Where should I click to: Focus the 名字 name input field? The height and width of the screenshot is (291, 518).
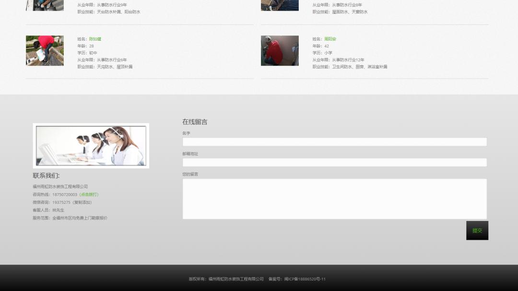coord(335,142)
